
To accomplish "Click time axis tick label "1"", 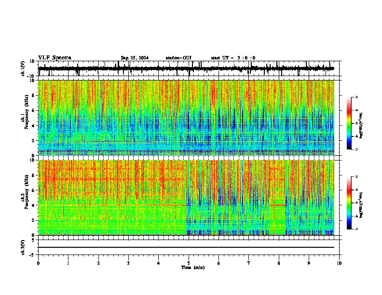I will click(68, 263).
